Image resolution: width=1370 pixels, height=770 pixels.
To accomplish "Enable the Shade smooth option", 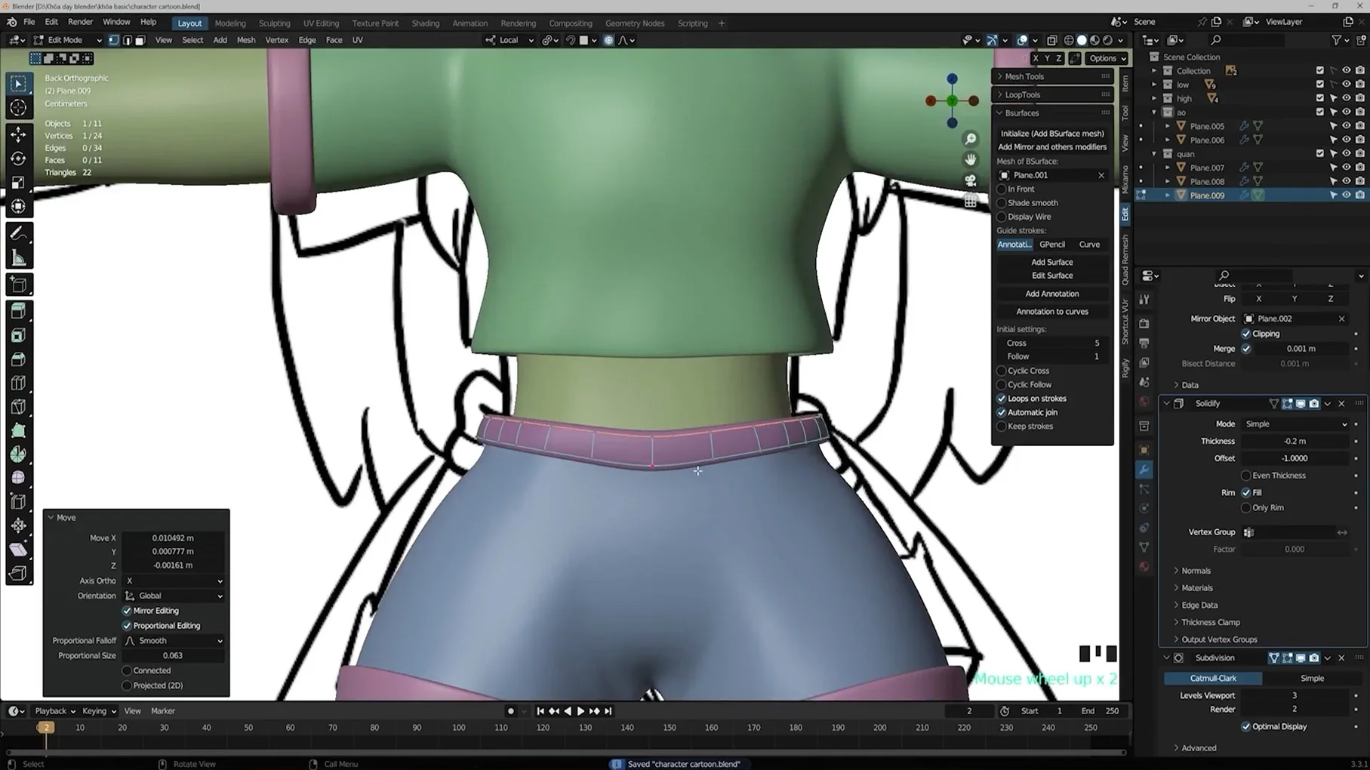I will tap(1002, 202).
